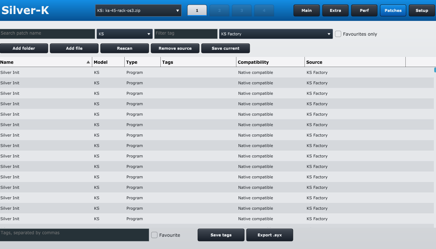Sort by the Compatibility column header
This screenshot has height=249, width=436.
tap(270, 62)
